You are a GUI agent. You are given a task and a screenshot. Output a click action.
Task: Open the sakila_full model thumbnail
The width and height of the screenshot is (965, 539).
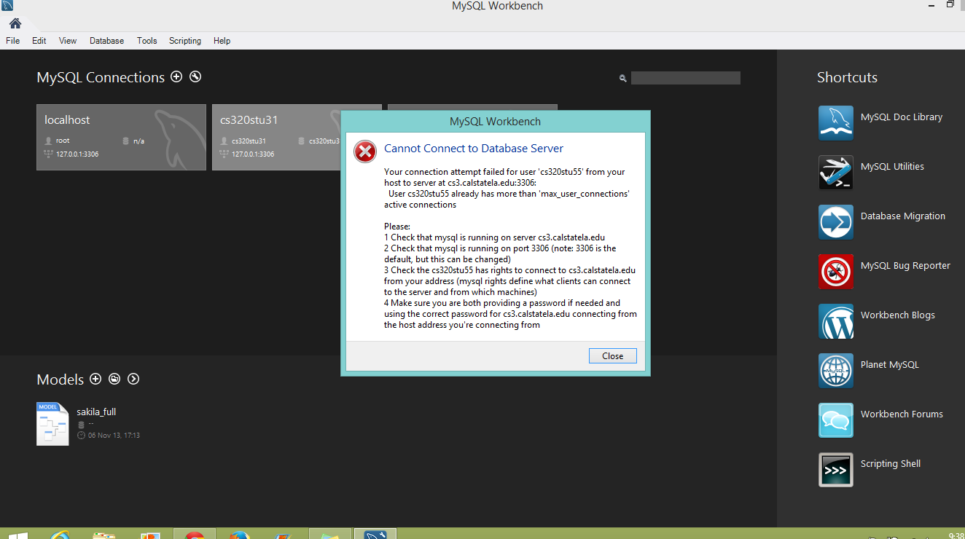(x=52, y=423)
